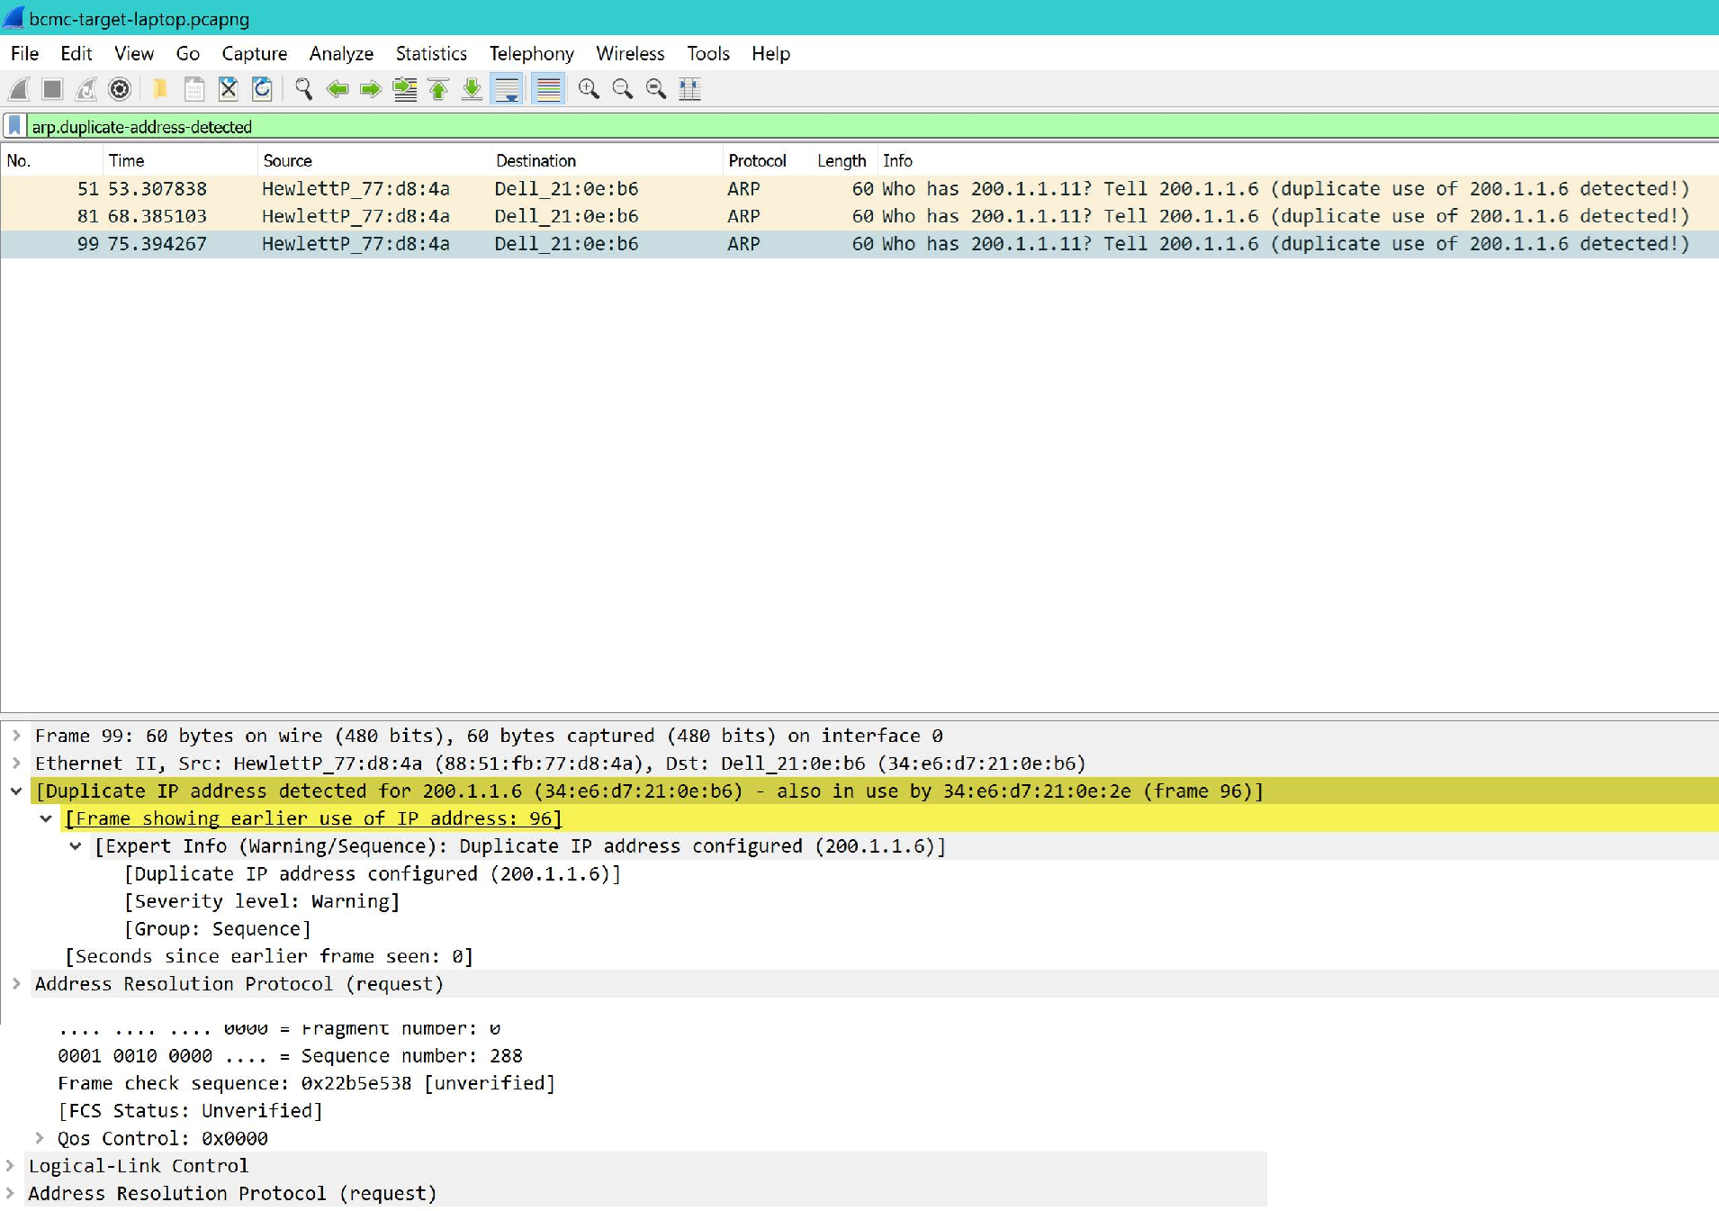Click the display filter bookmark icon
The width and height of the screenshot is (1719, 1211).
point(14,126)
